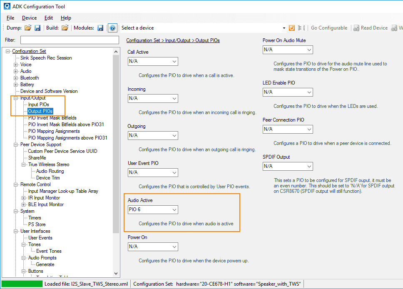
Task: Open the Select a device dropdown
Action: (x=284, y=28)
